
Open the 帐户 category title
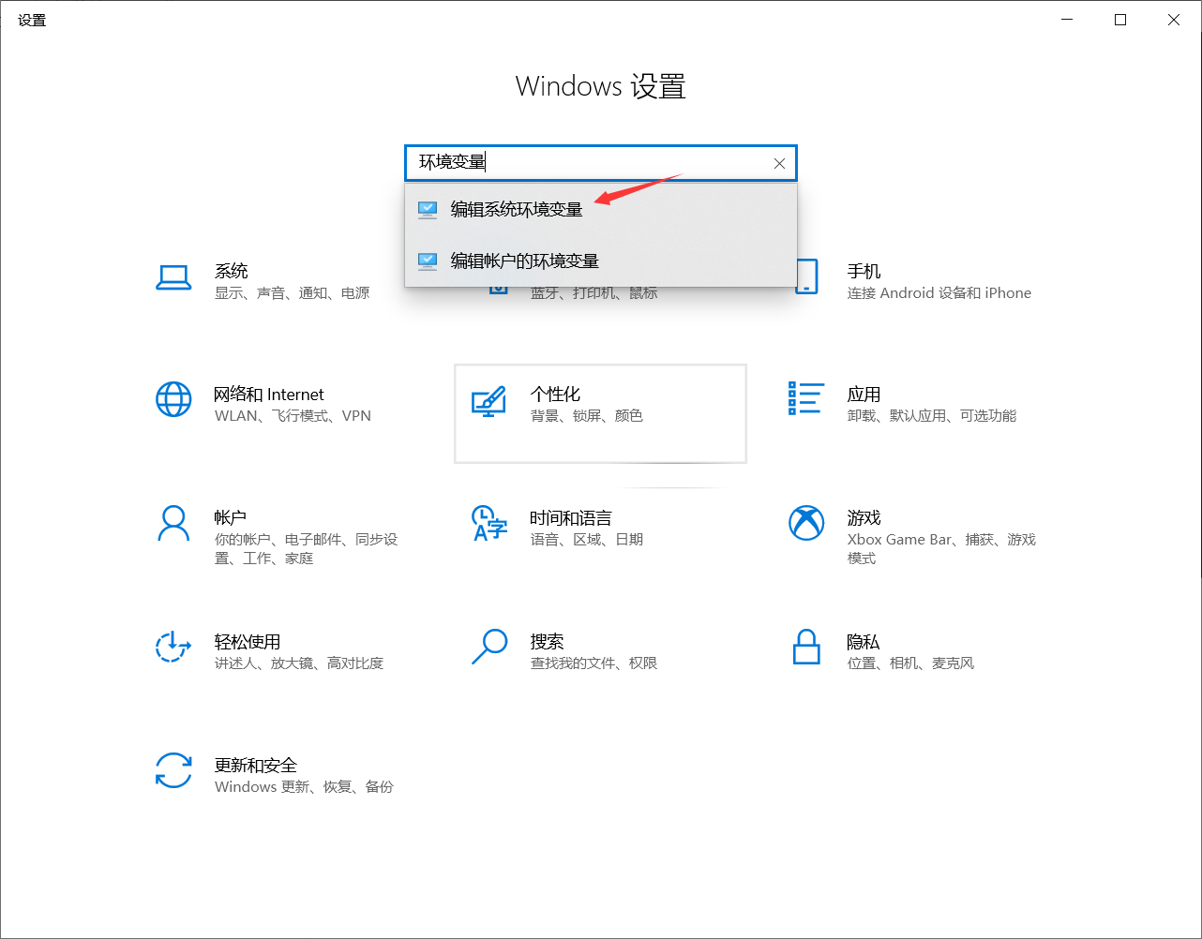[231, 518]
